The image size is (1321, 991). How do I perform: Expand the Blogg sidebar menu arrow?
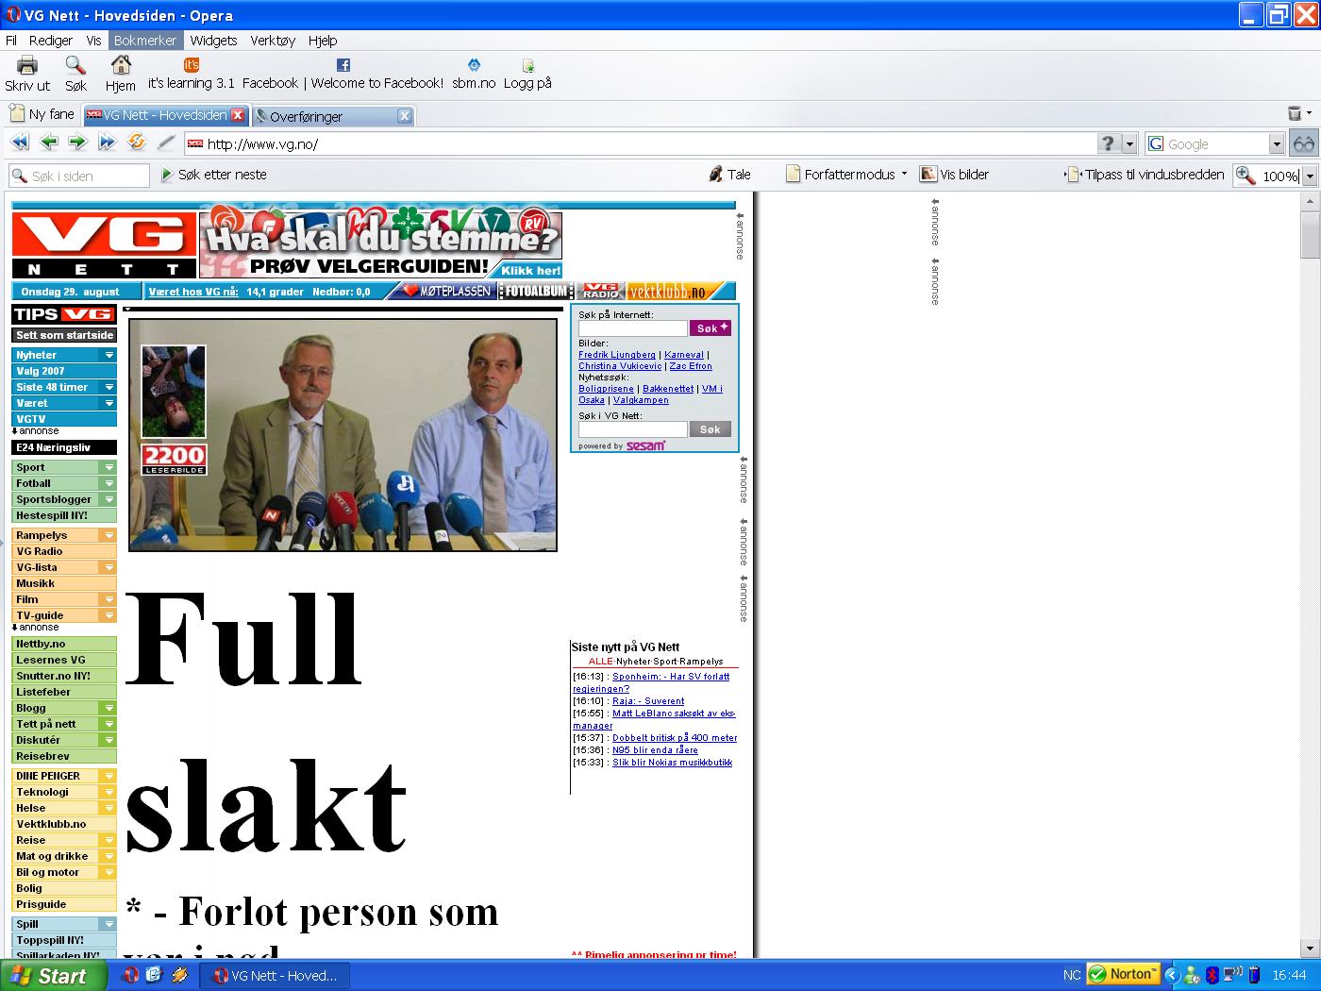coord(109,708)
